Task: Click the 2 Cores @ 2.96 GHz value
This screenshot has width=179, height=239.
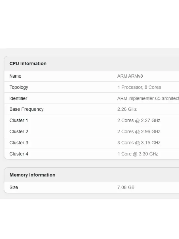Action: 139,131
